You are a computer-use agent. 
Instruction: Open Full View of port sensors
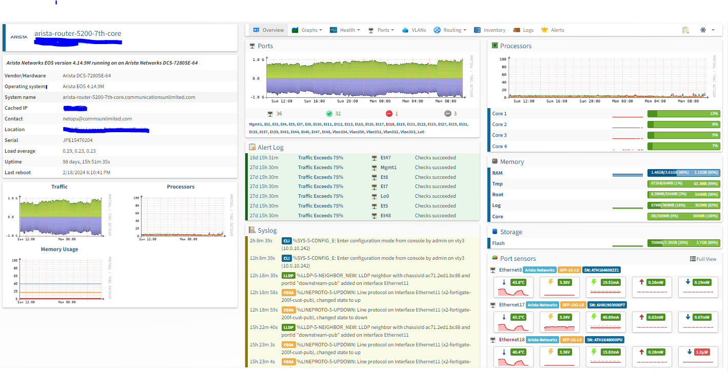pyautogui.click(x=703, y=259)
